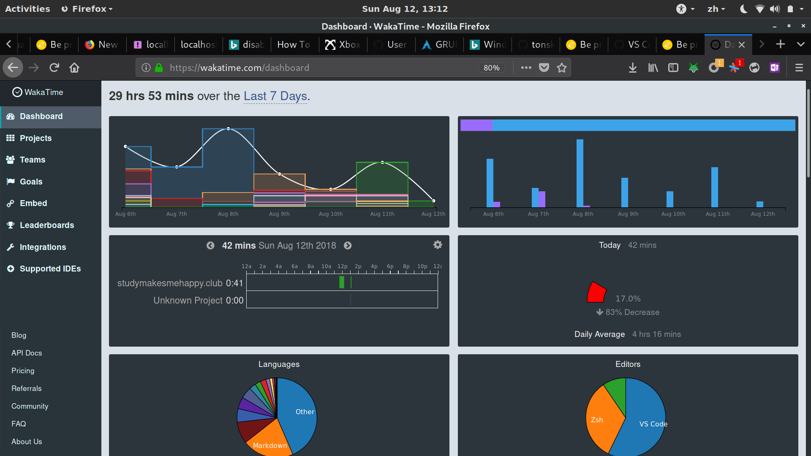Open a new browser tab

[781, 44]
